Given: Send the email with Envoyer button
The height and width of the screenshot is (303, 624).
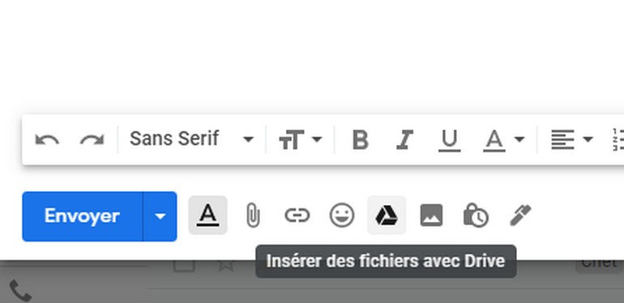Looking at the screenshot, I should click(83, 216).
